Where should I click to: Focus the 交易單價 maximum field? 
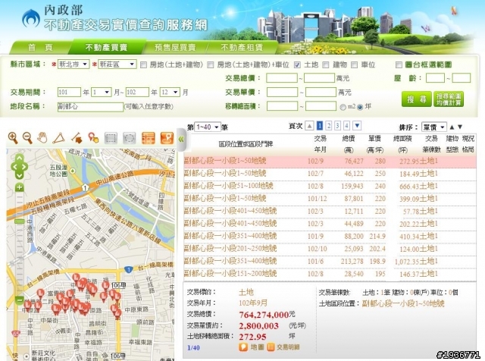[321, 93]
